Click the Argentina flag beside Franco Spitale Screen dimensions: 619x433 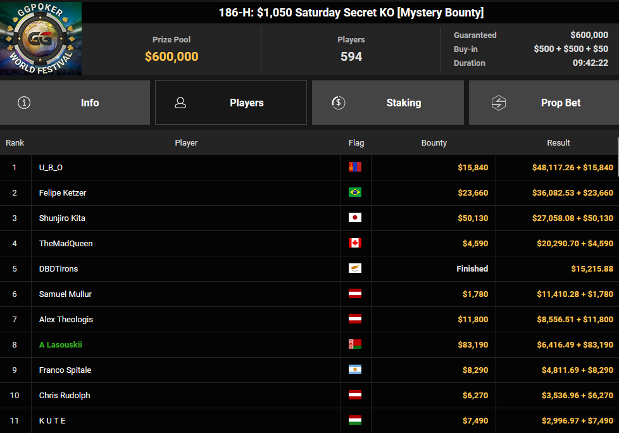(355, 370)
